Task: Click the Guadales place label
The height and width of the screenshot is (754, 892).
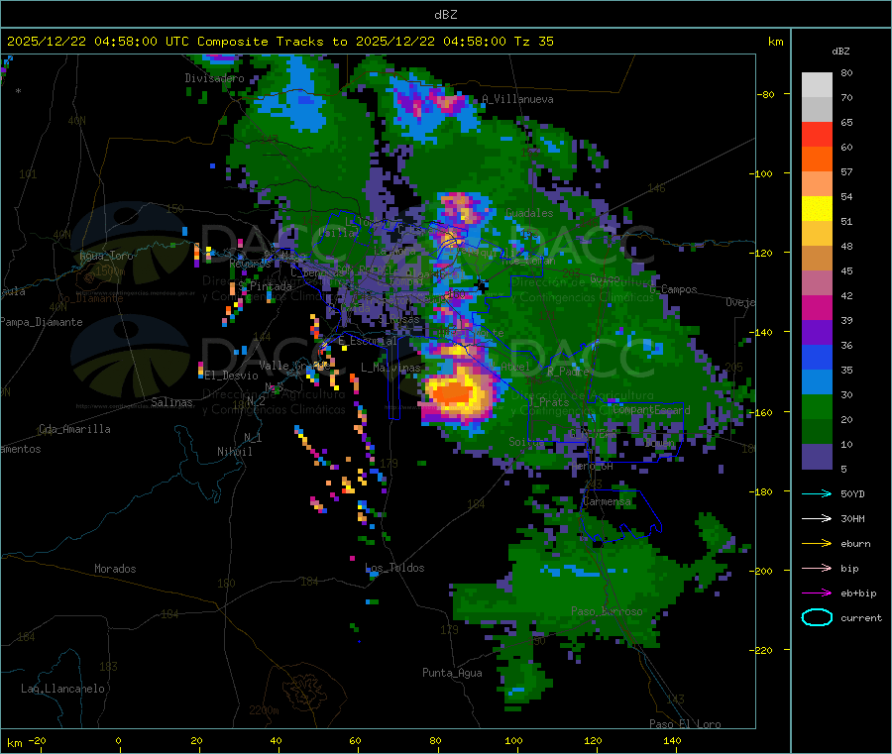Action: click(x=529, y=213)
